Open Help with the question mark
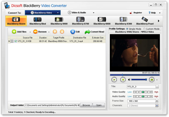The height and width of the screenshot is (117, 169). click(x=149, y=13)
